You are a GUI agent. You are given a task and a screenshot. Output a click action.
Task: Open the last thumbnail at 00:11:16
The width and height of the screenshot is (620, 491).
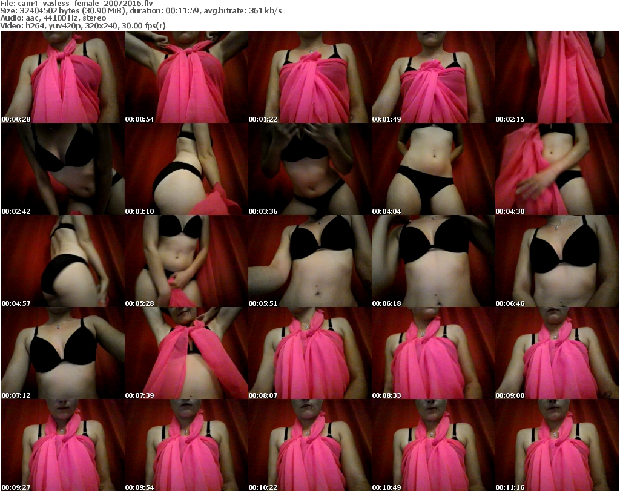[557, 445]
